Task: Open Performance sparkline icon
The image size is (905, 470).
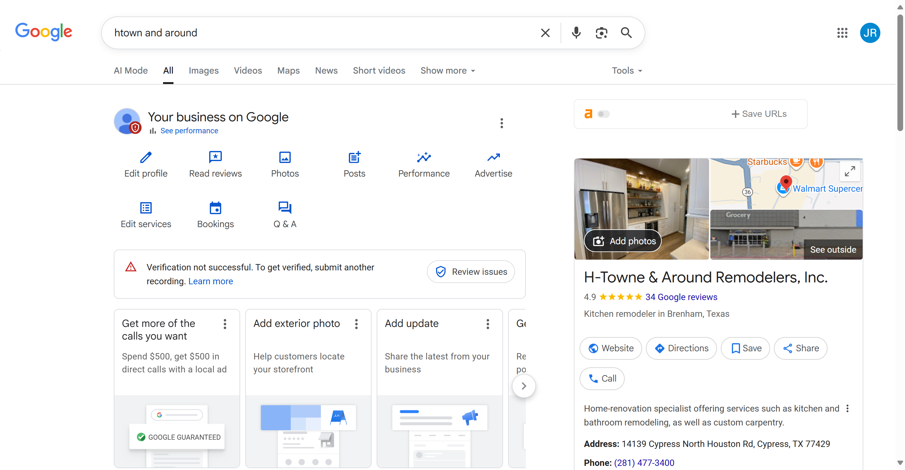Action: pos(424,157)
